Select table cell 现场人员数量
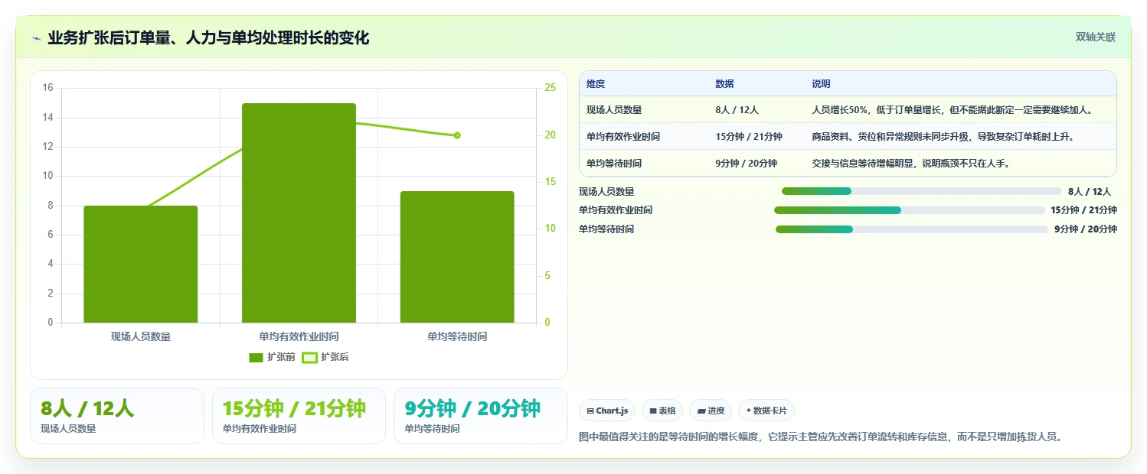 click(614, 110)
